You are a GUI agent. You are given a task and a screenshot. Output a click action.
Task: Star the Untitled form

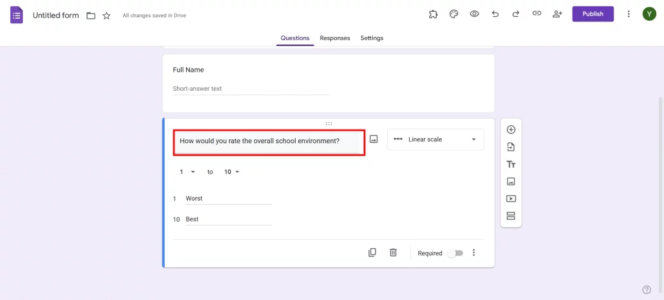click(106, 16)
